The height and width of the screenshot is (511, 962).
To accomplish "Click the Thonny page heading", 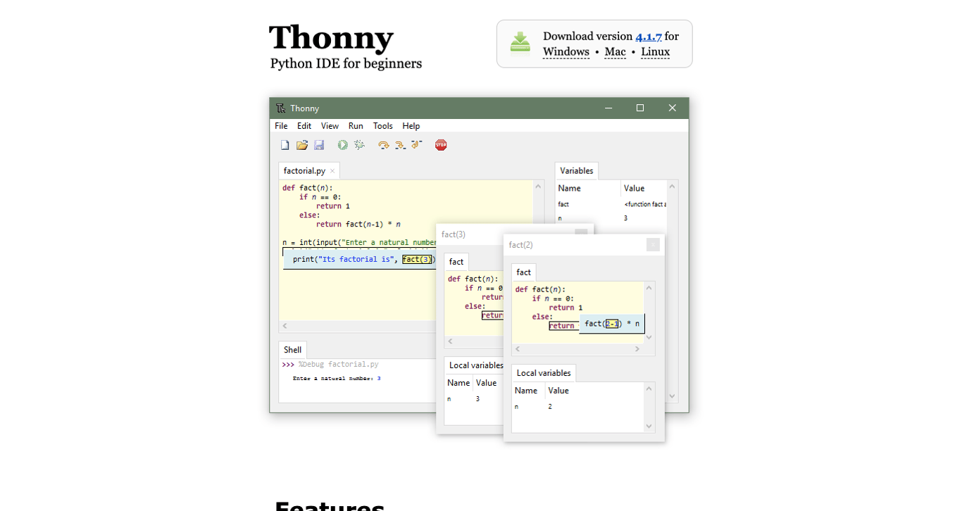I will (331, 38).
